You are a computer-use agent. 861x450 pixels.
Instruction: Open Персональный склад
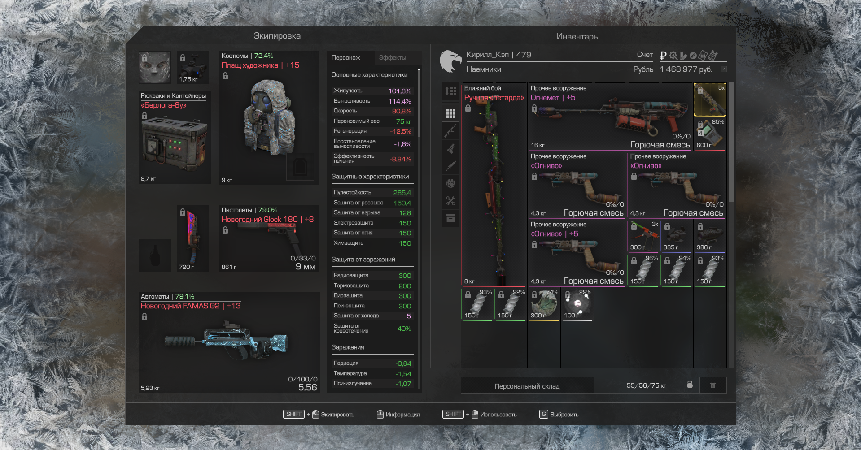527,385
